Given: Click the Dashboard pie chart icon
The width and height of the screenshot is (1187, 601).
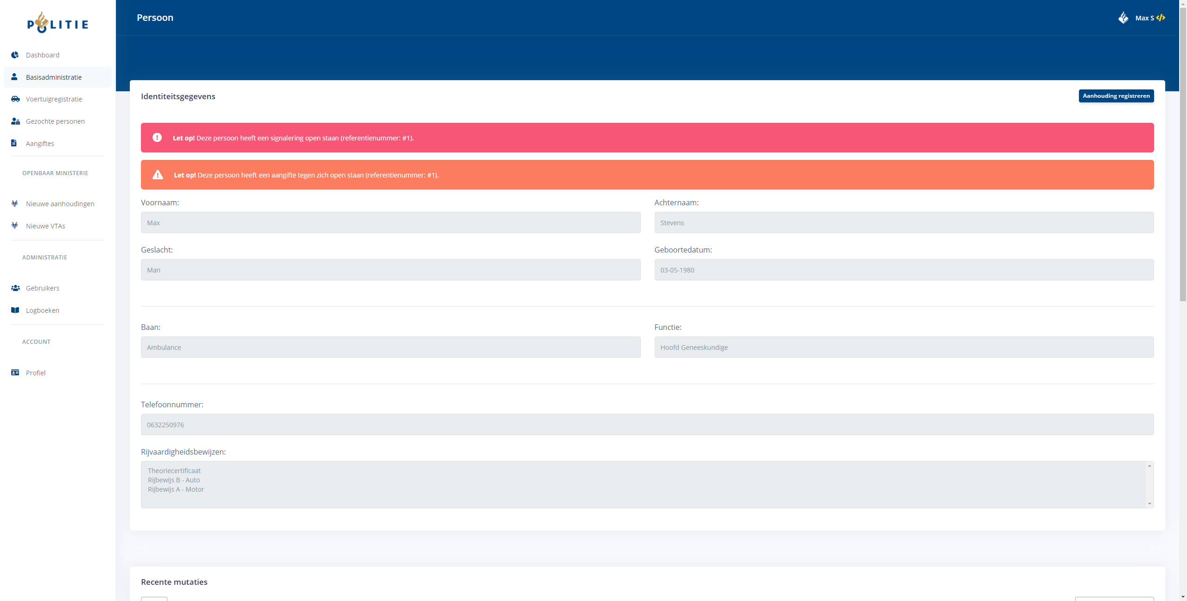Looking at the screenshot, I should [x=15, y=55].
